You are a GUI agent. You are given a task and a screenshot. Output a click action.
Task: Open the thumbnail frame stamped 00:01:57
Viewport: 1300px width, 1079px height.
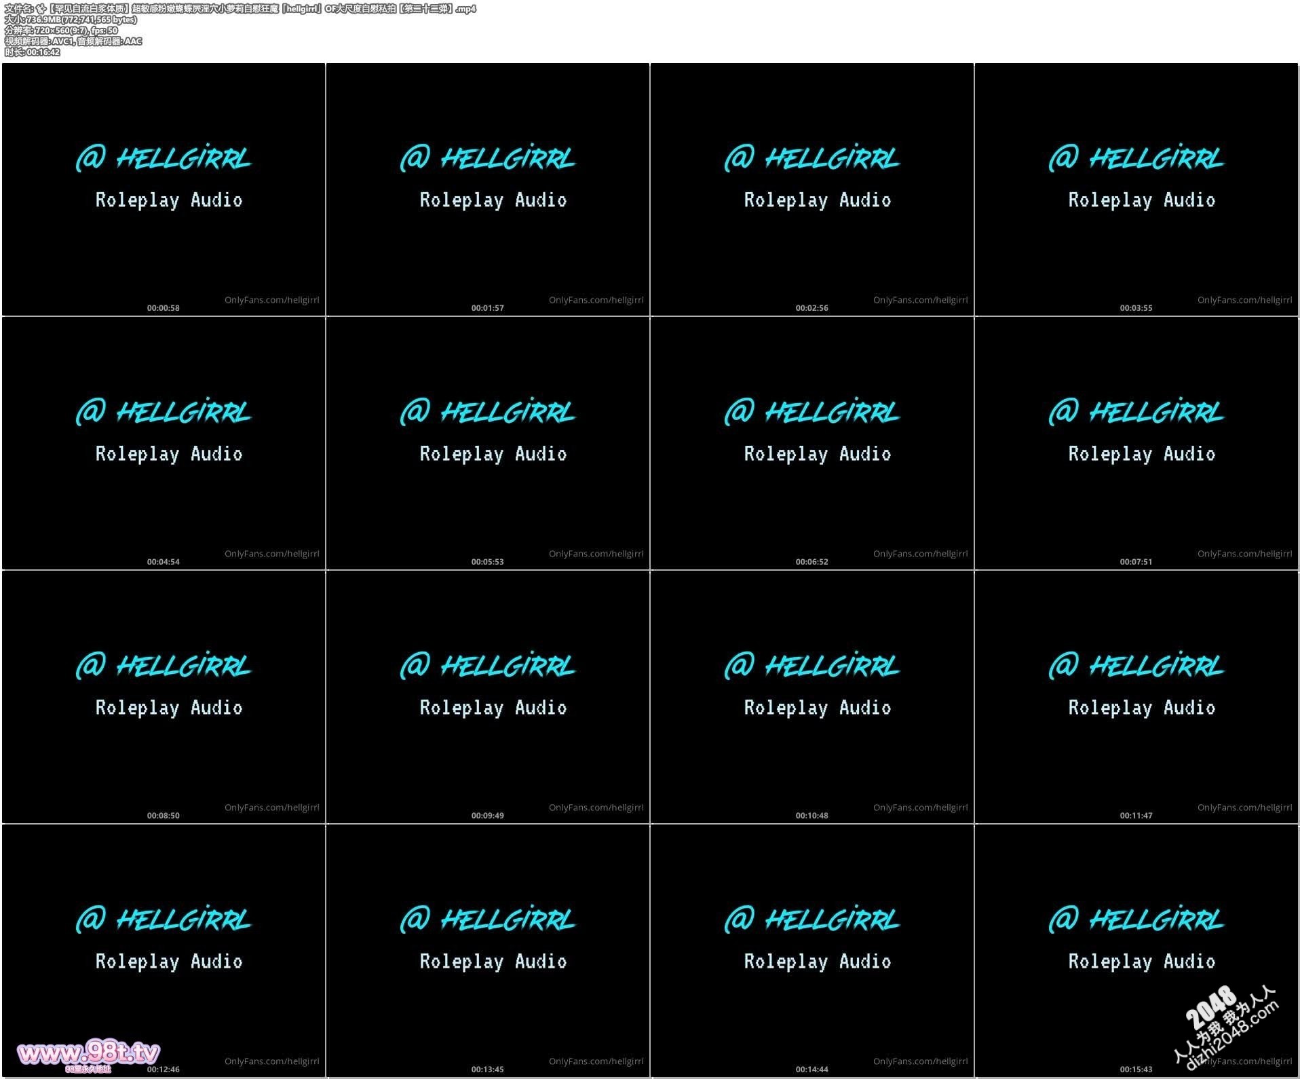(x=488, y=189)
